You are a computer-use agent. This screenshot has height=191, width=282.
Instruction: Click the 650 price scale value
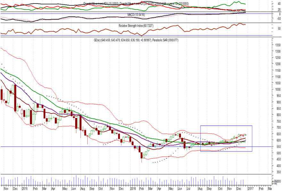coord(278,134)
